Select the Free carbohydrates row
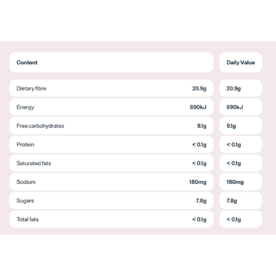The height and width of the screenshot is (276, 276). (x=112, y=126)
